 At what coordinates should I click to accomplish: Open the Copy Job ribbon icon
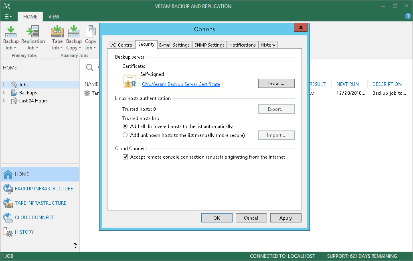[91, 32]
